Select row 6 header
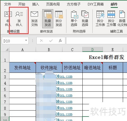This screenshot has width=127, height=121. pyautogui.click(x=5, y=95)
